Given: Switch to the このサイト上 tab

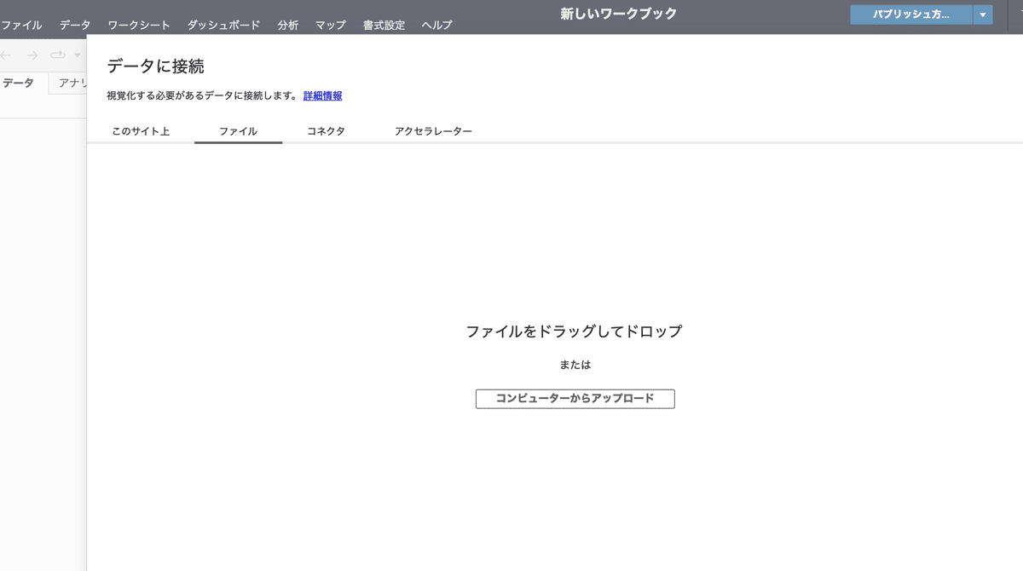Looking at the screenshot, I should click(141, 131).
